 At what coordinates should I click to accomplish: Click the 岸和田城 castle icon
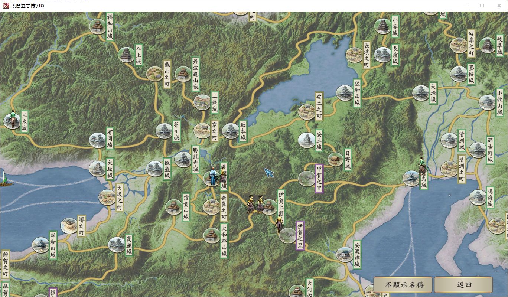click(x=40, y=245)
